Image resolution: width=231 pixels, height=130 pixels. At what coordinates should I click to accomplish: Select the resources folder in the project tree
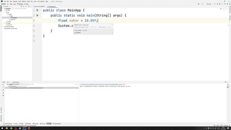tap(13, 19)
